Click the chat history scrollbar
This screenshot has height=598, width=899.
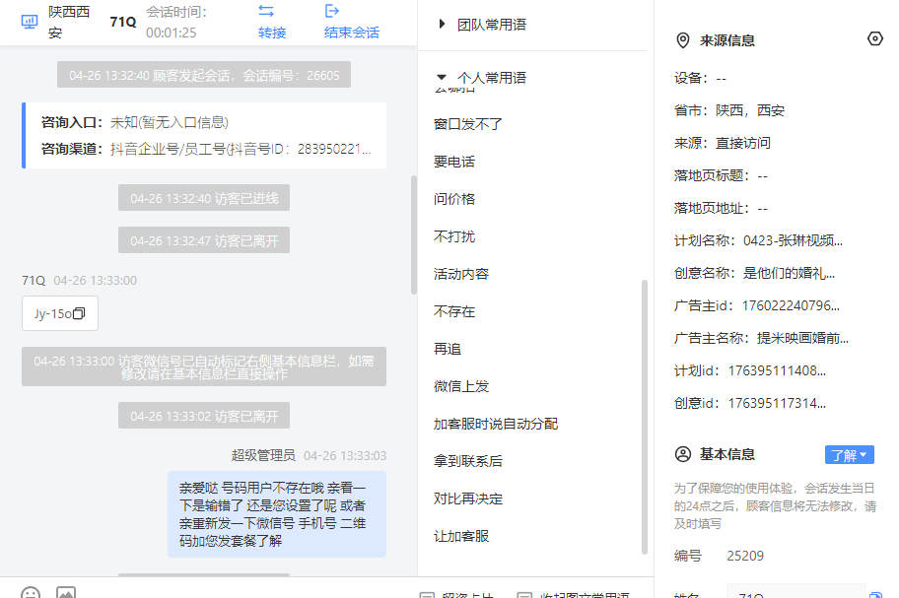(x=413, y=234)
